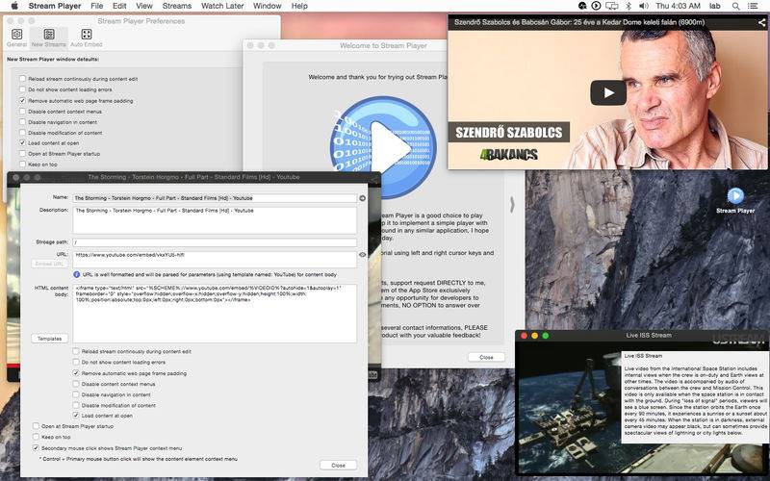
Task: Uncheck Remove automatic web page frame padding in editor
Action: (x=76, y=373)
